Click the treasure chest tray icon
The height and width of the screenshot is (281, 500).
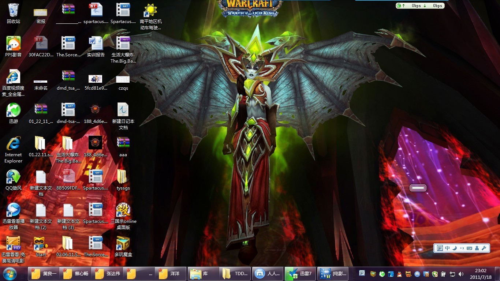(x=373, y=274)
